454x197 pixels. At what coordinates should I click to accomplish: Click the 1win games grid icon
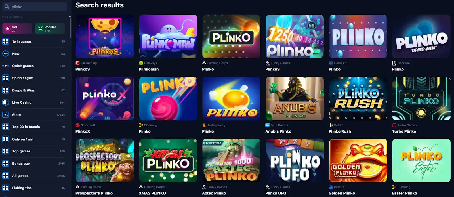(5, 41)
